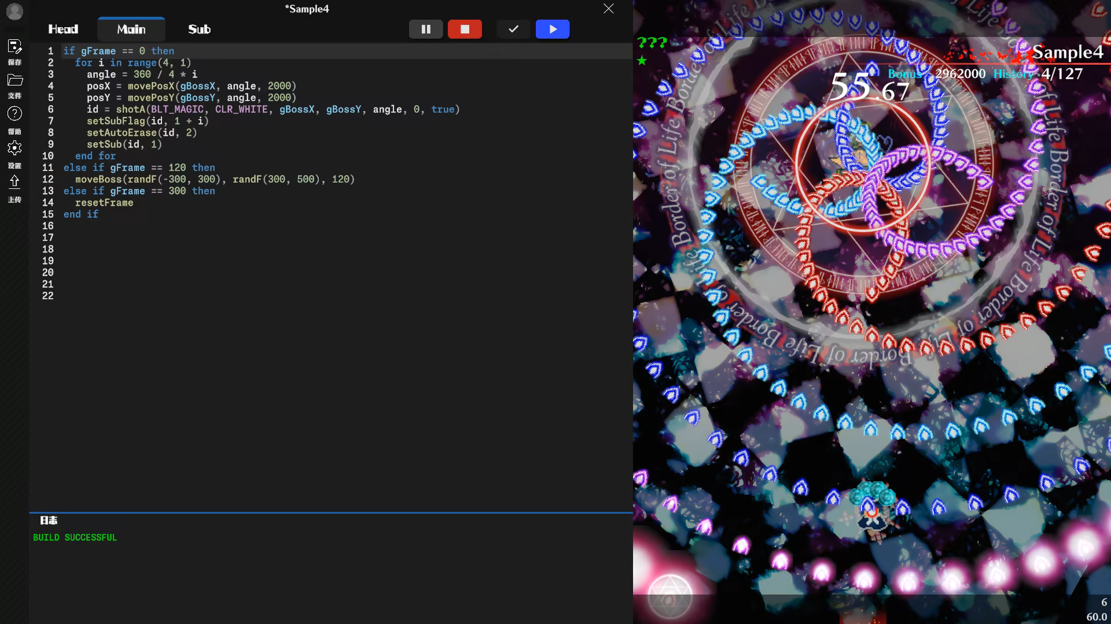Click 'else if gFrame == 300 then' line
Viewport: 1111px width, 624px height.
pos(139,191)
